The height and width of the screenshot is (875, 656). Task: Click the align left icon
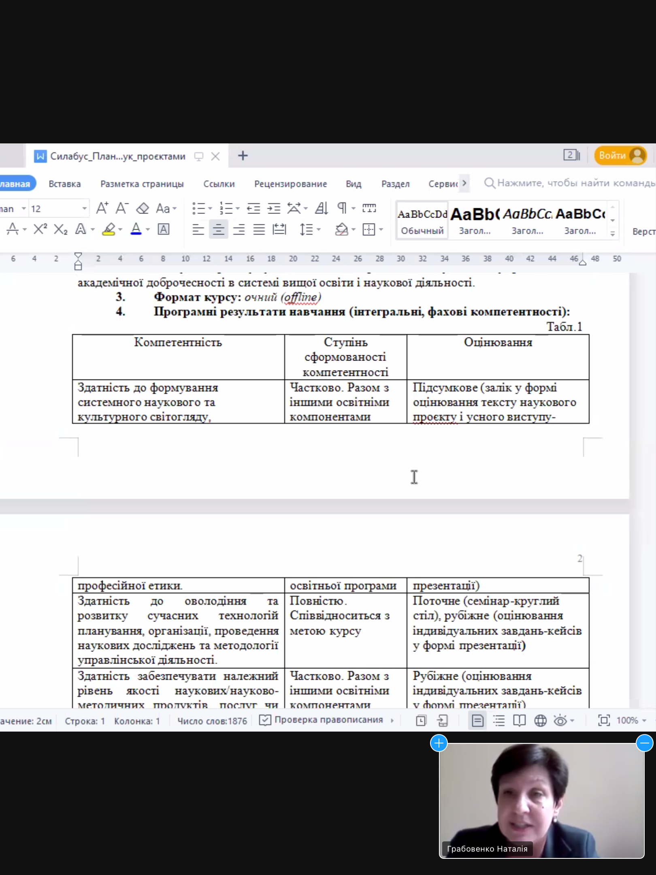coord(198,230)
